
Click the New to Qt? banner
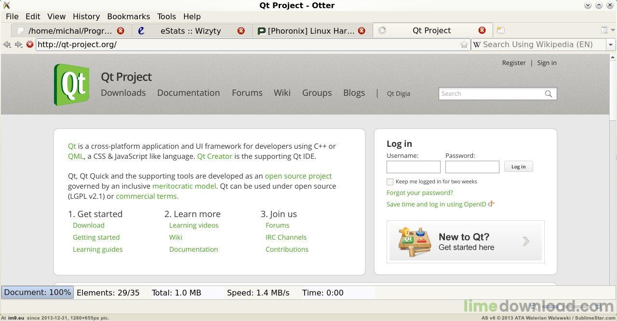tap(465, 242)
